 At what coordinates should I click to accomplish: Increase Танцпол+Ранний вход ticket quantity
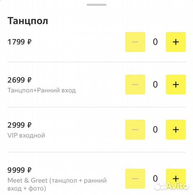click(x=176, y=84)
